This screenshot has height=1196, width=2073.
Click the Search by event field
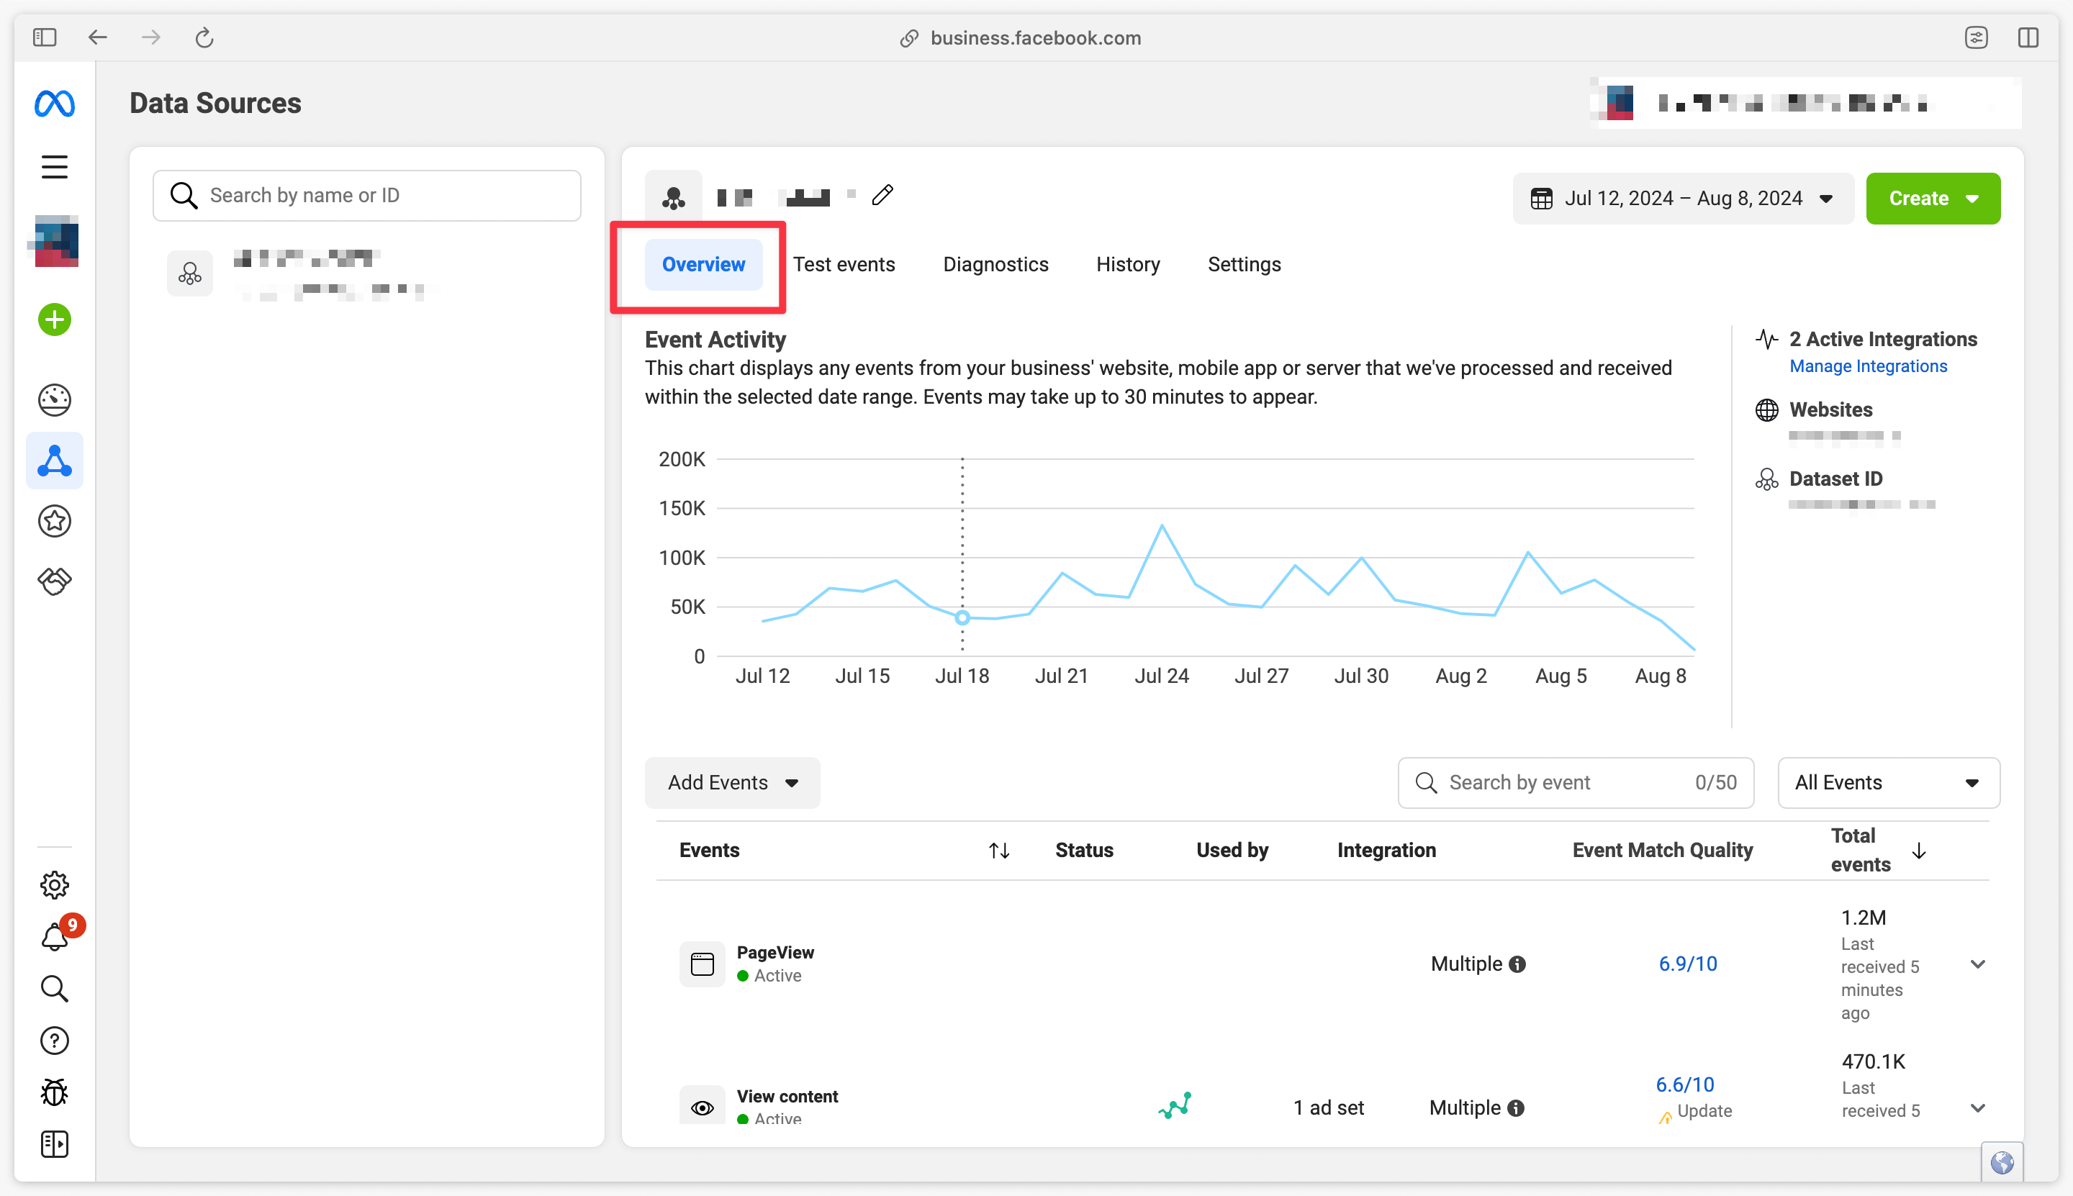pos(1575,782)
